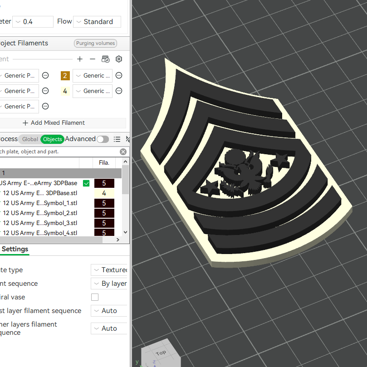Open options for filament 4 Generic
The height and width of the screenshot is (367, 367).
[119, 91]
